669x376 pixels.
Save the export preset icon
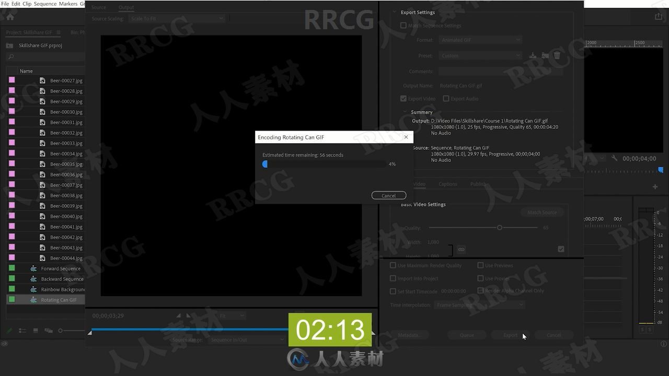click(x=533, y=55)
